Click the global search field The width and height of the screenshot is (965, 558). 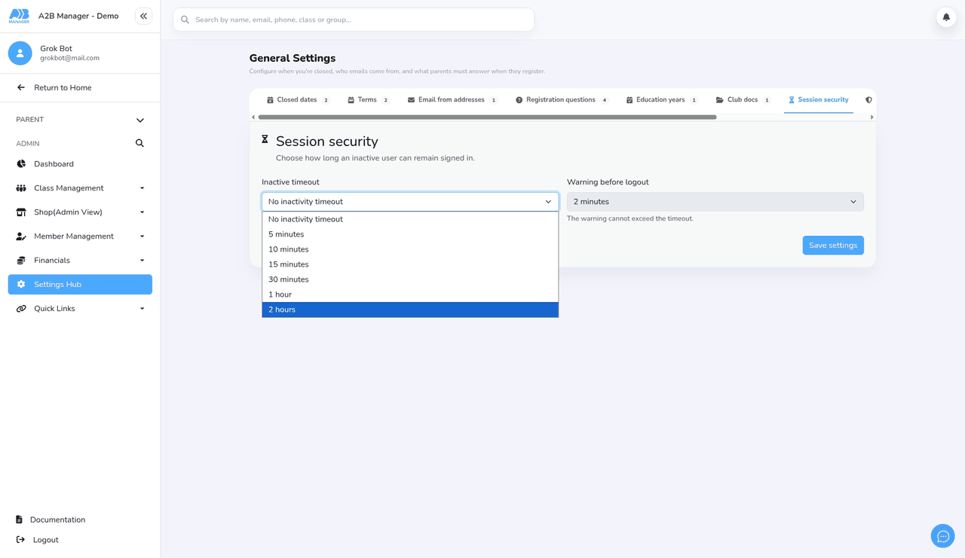354,20
